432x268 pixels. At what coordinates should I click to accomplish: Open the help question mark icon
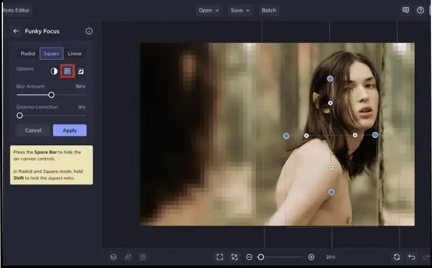coord(420,10)
